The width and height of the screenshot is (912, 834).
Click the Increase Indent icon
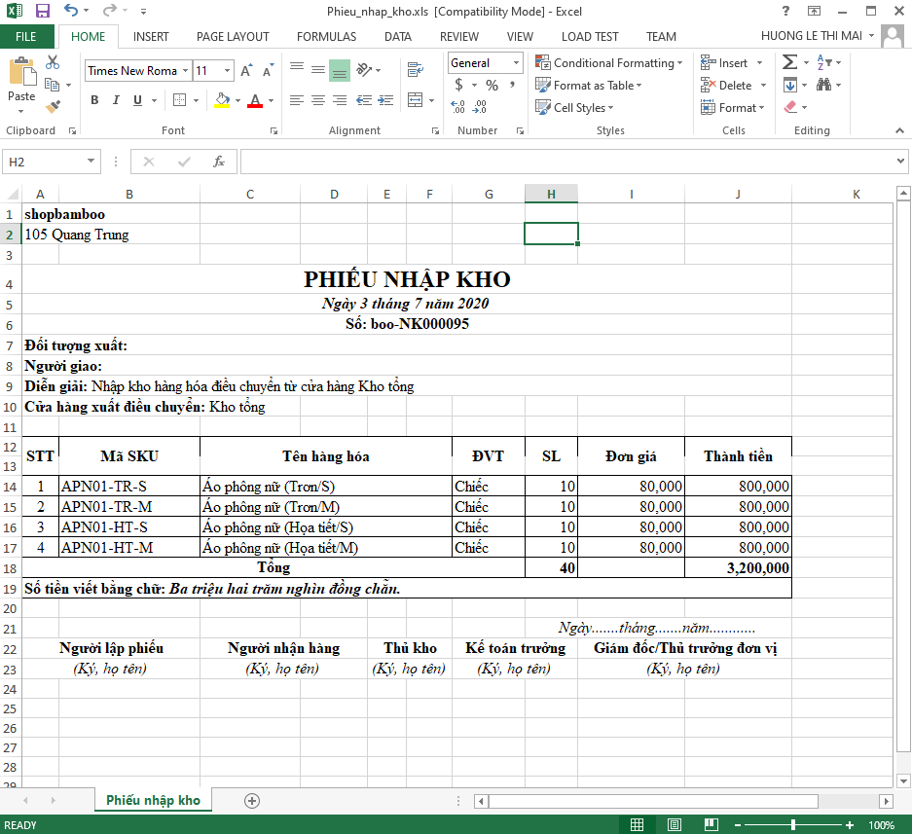(385, 100)
